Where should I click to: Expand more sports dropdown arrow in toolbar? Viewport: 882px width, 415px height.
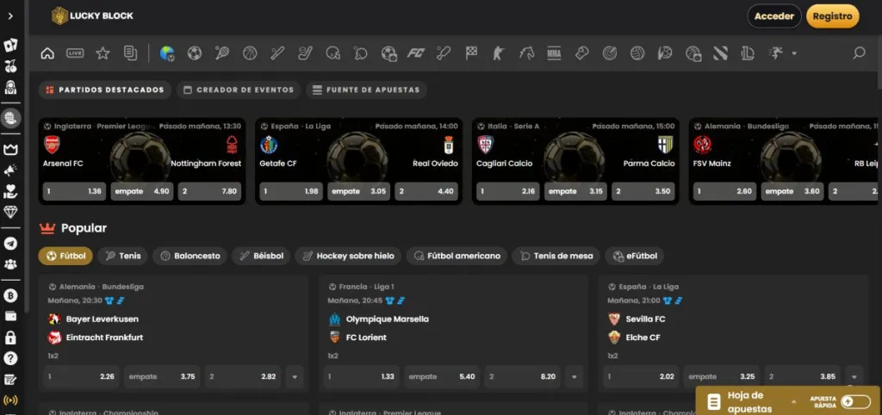pyautogui.click(x=794, y=53)
